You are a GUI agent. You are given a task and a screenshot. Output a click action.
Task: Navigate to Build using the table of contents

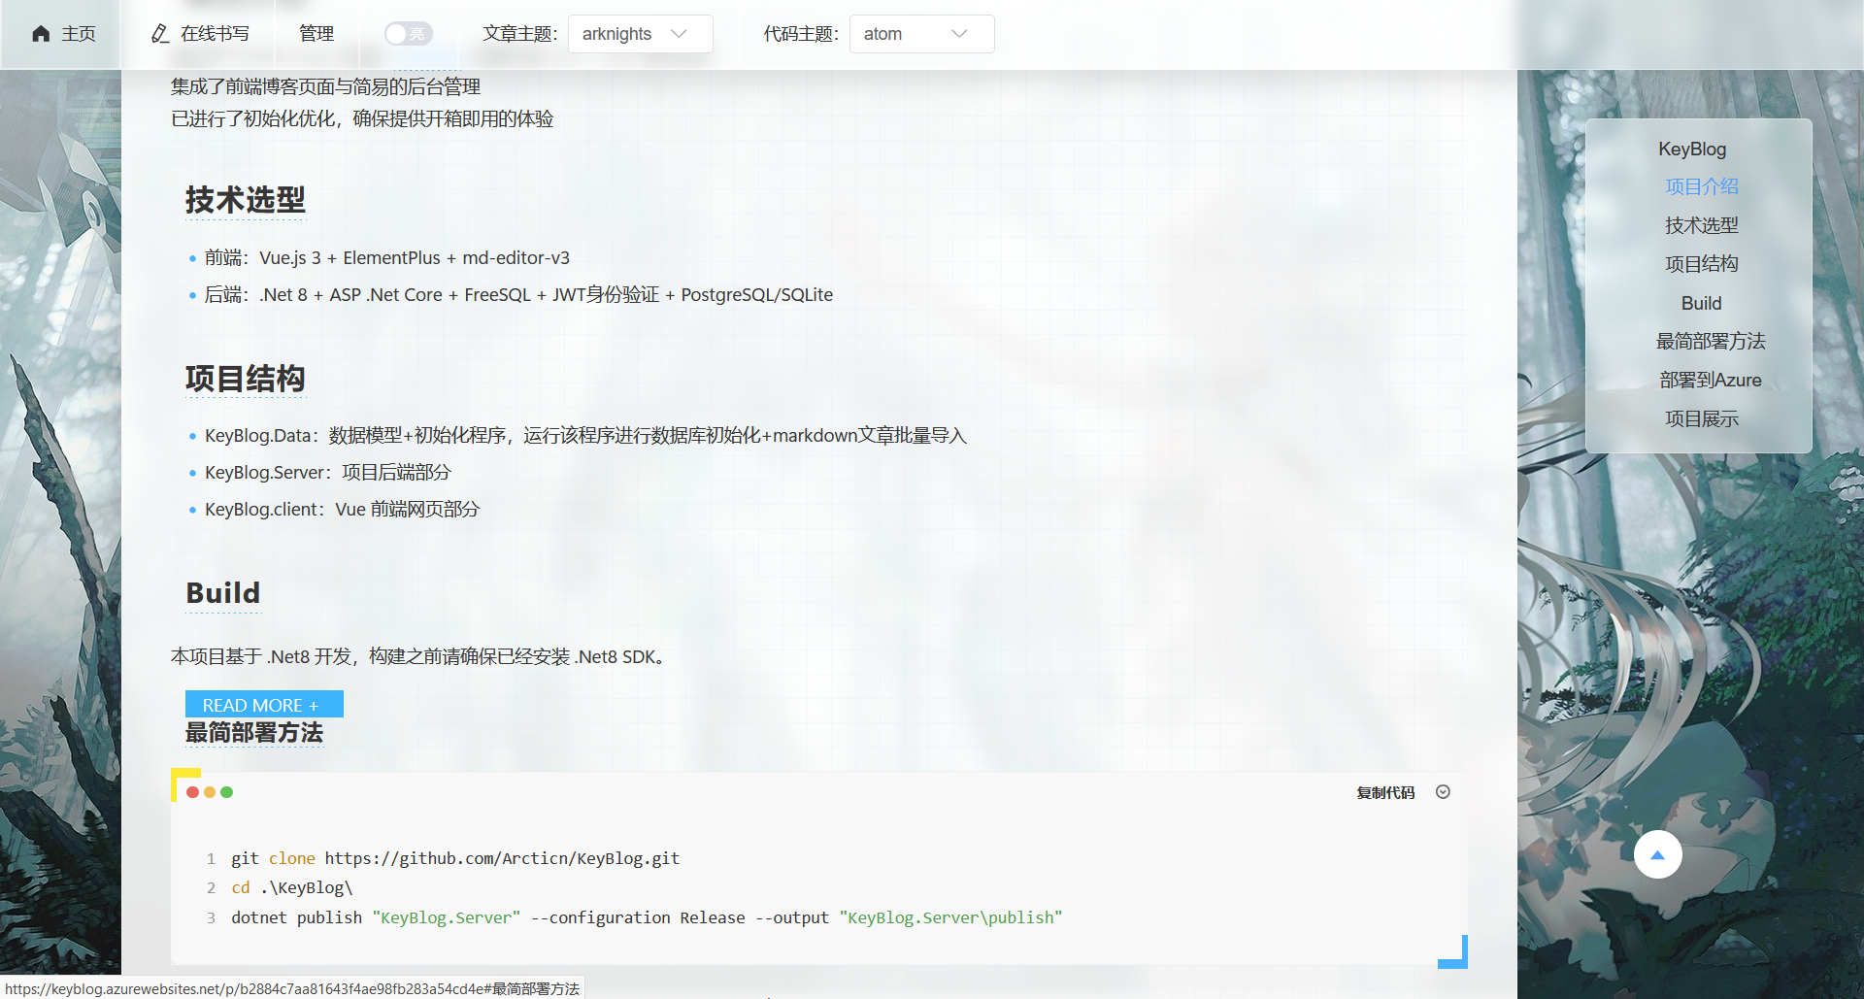point(1701,303)
